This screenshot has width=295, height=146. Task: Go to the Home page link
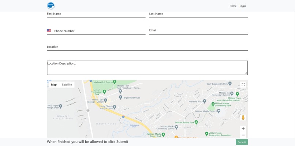click(233, 6)
